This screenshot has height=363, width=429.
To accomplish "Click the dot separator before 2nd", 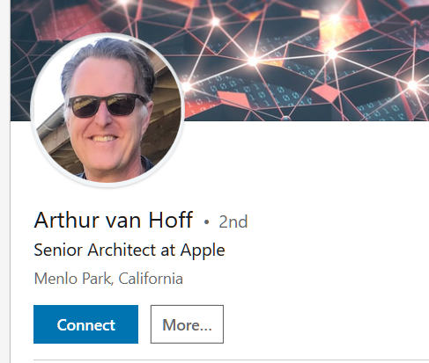I will tap(206, 222).
